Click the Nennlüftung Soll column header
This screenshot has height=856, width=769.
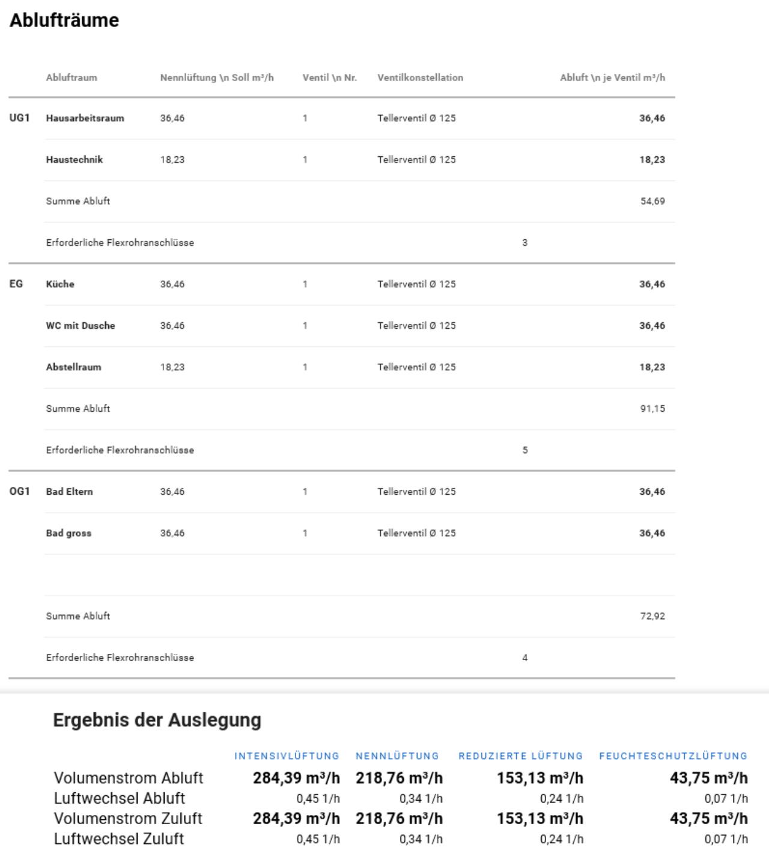tap(217, 78)
